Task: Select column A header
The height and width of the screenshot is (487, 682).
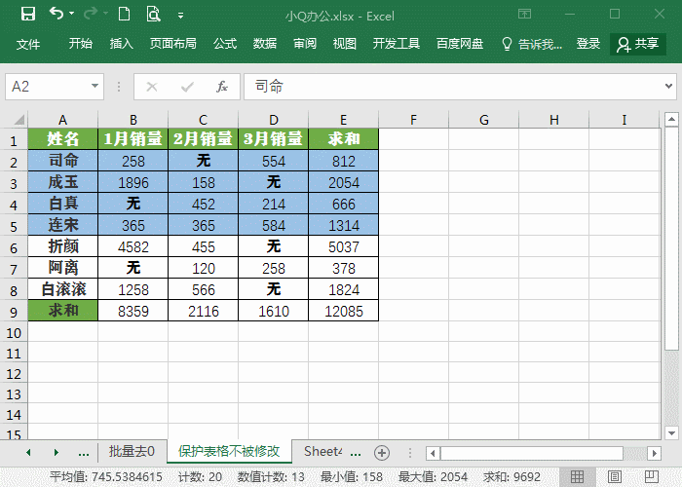Action: point(62,120)
